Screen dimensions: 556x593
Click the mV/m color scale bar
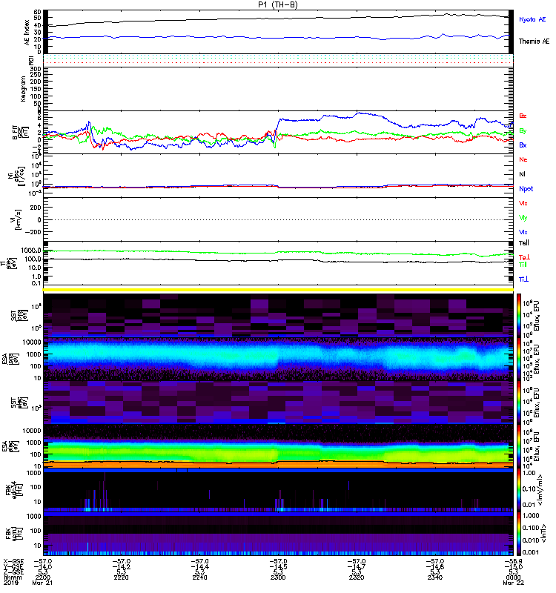(519, 490)
